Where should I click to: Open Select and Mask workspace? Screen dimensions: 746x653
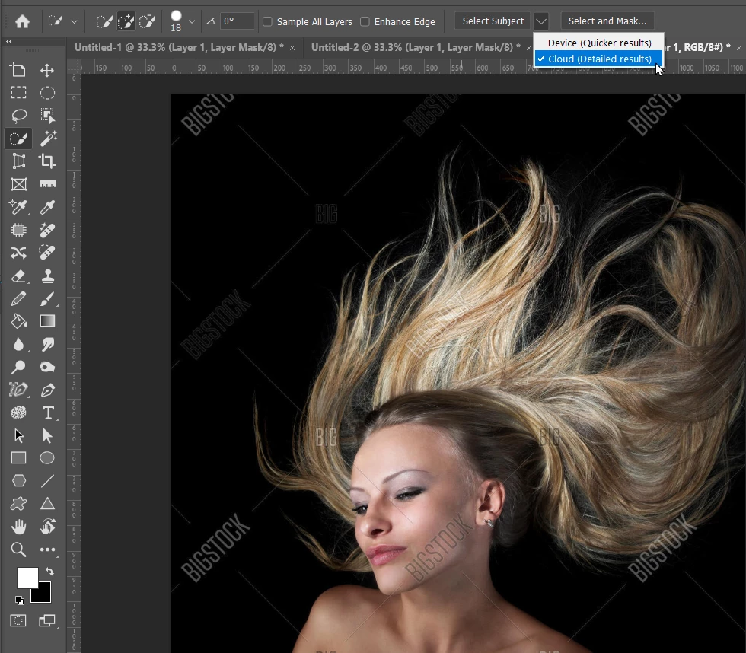pyautogui.click(x=607, y=21)
